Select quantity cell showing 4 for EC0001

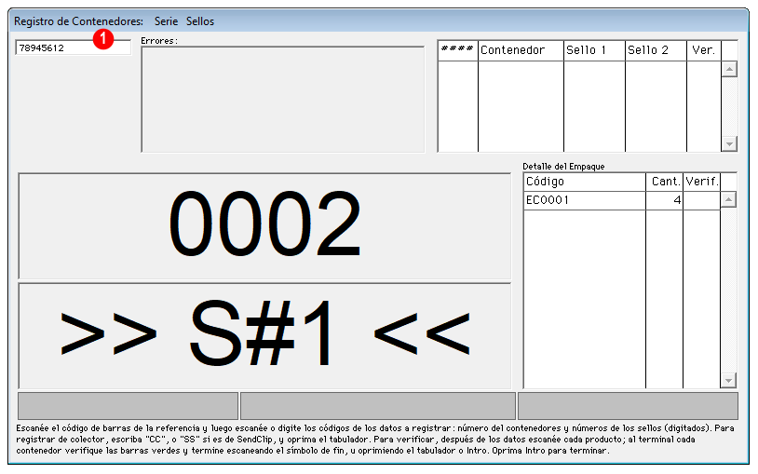click(664, 200)
